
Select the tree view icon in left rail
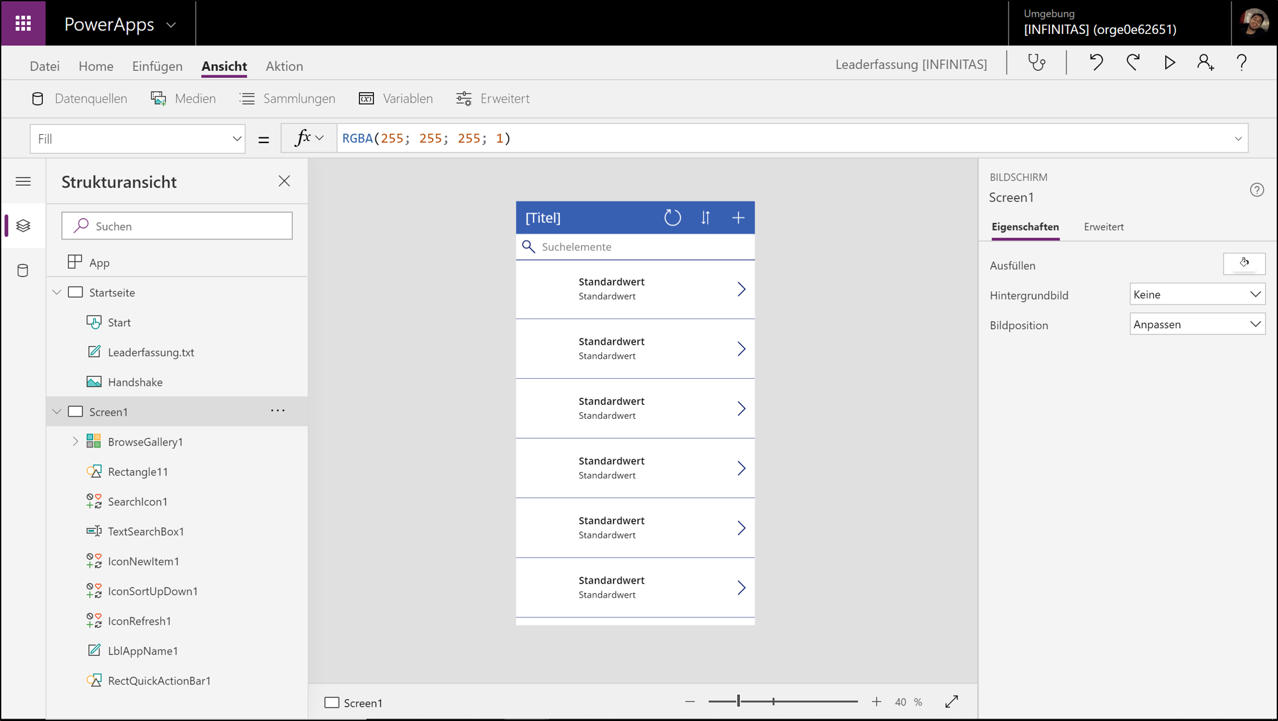tap(23, 225)
